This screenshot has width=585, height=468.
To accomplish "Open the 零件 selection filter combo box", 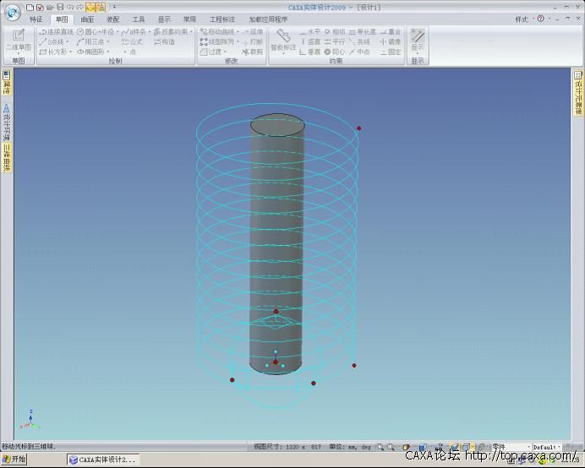I will click(x=511, y=446).
